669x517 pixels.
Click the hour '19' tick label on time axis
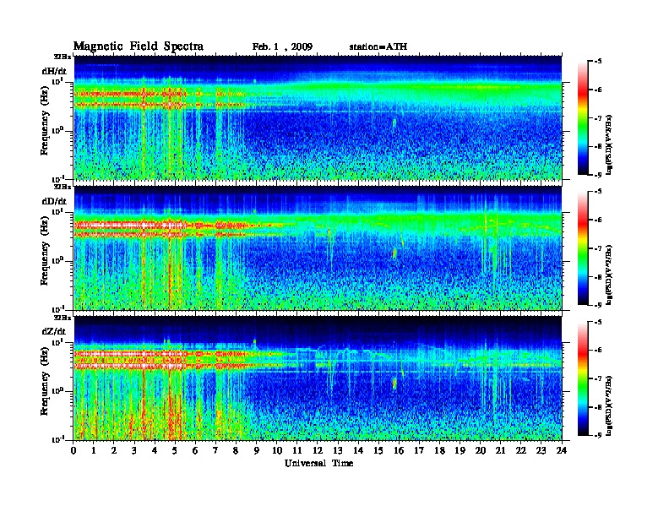click(460, 451)
